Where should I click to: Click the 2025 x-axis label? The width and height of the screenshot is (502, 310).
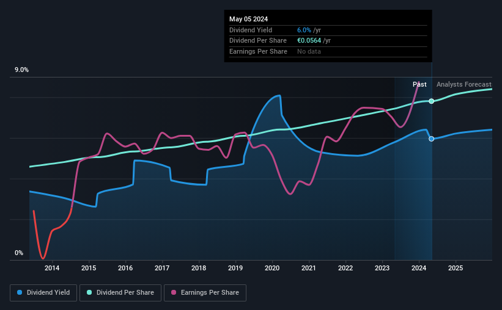click(x=456, y=268)
